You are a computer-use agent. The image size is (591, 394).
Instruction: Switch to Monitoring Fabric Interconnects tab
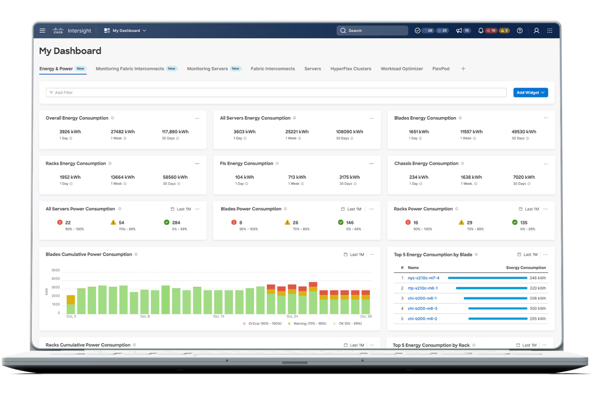click(137, 69)
